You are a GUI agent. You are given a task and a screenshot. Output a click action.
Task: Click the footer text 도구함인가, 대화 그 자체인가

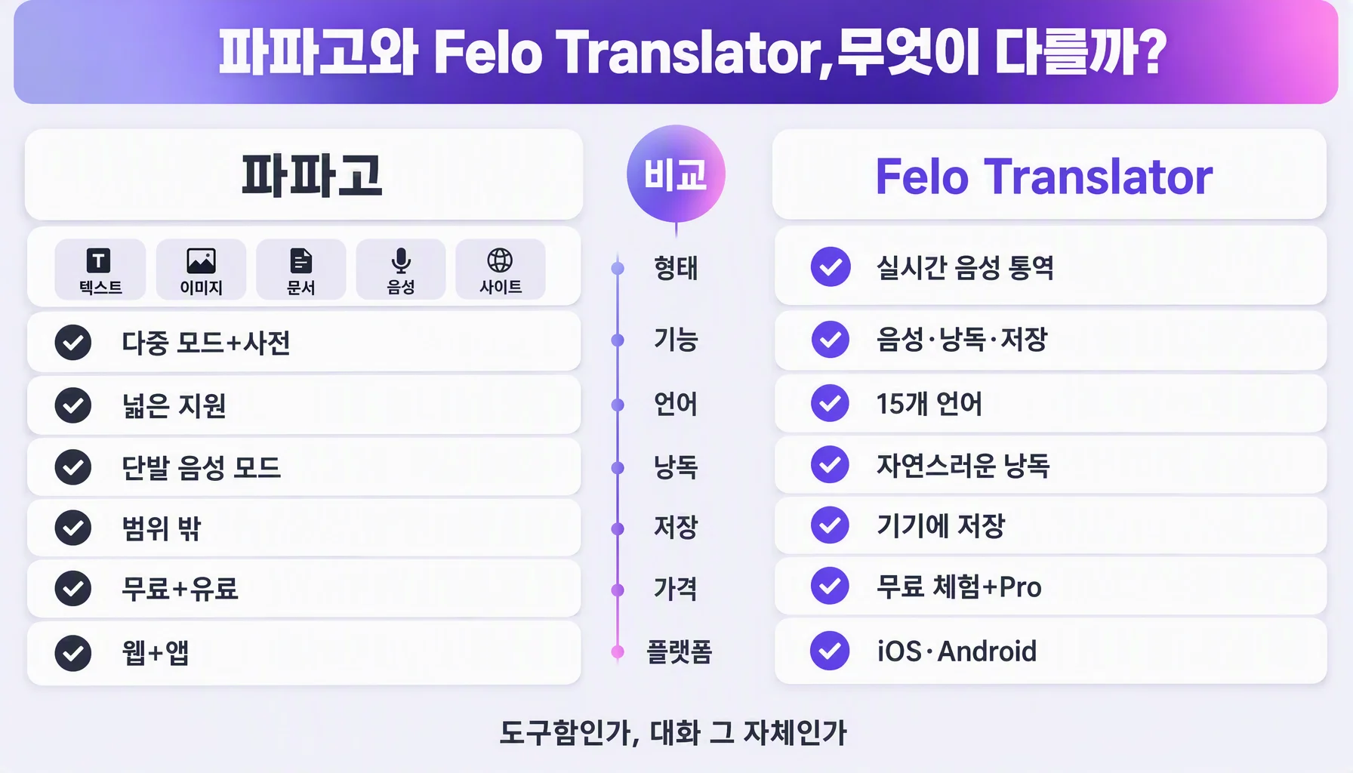pos(673,733)
